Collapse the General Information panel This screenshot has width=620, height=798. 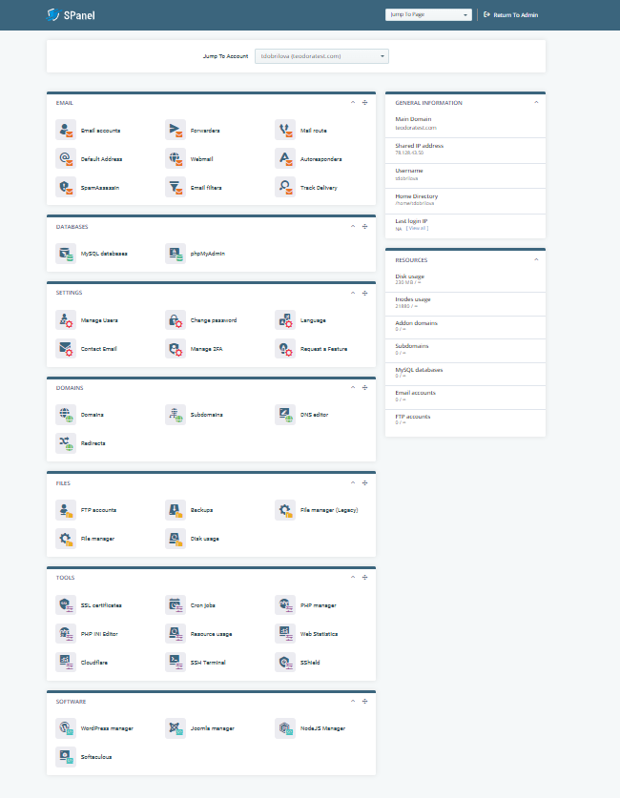tap(536, 102)
